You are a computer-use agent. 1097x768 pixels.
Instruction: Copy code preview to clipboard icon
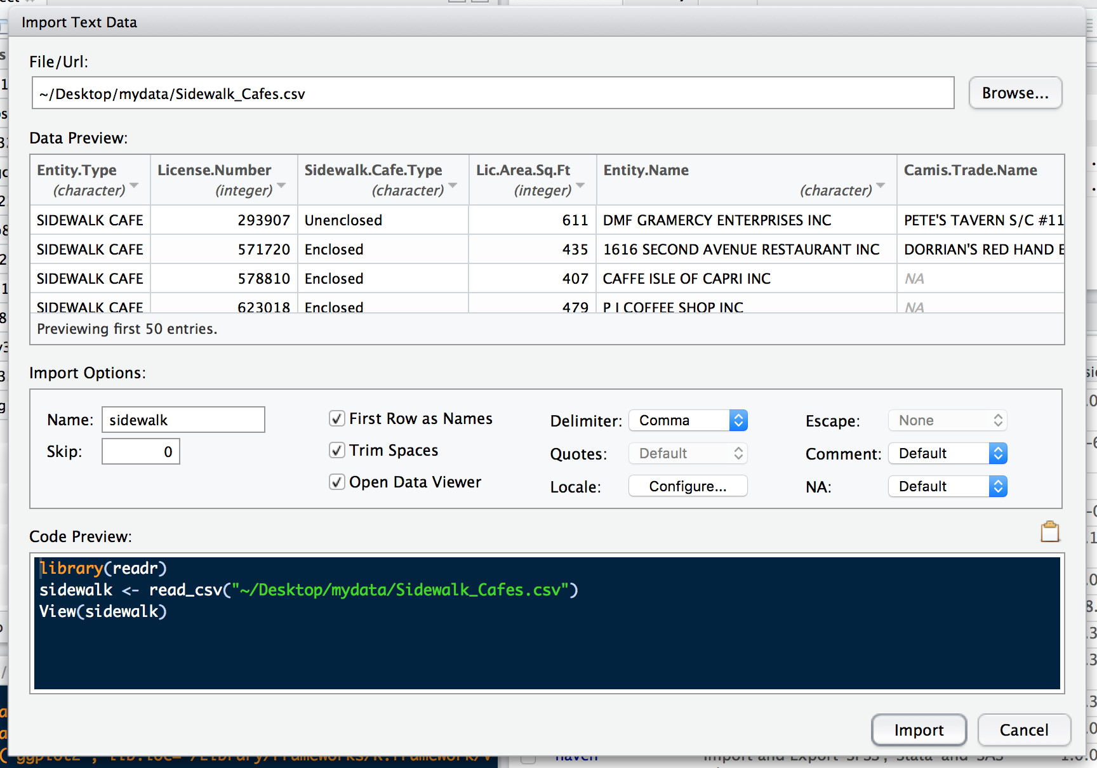pos(1050,531)
